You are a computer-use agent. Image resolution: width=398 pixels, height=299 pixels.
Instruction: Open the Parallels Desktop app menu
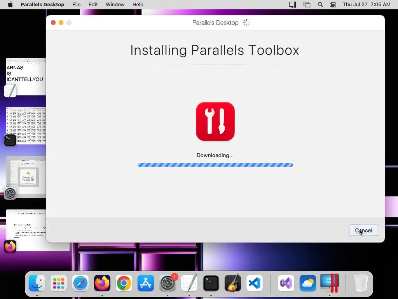click(x=42, y=5)
